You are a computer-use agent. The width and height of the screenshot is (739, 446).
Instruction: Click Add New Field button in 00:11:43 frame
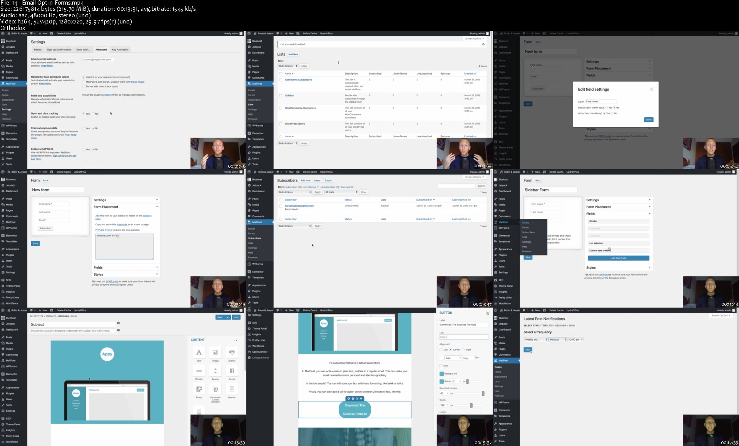[x=619, y=258]
